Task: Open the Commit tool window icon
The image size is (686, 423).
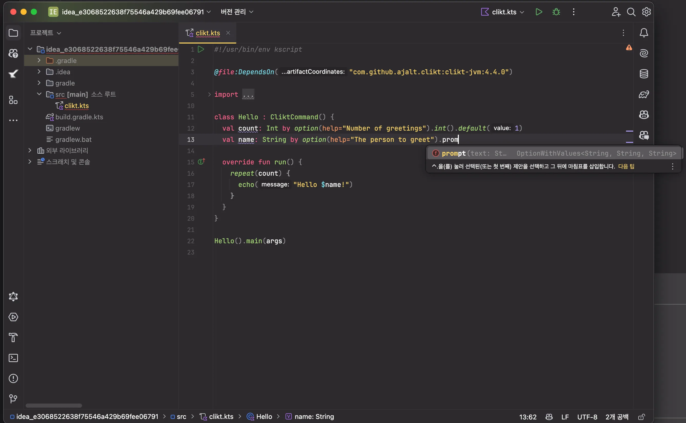Action: click(x=13, y=53)
